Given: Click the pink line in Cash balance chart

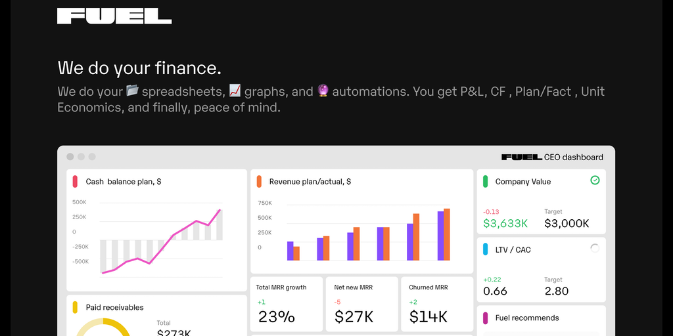Looking at the screenshot, I should point(174,235).
